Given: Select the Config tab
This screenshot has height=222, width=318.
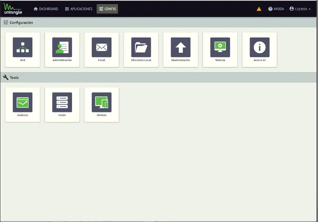Looking at the screenshot, I should pos(107,9).
